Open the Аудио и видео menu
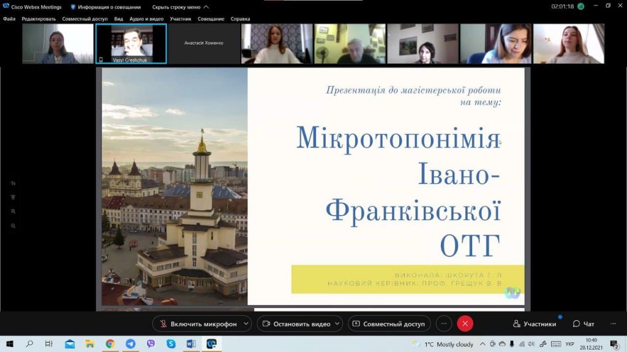 (146, 19)
